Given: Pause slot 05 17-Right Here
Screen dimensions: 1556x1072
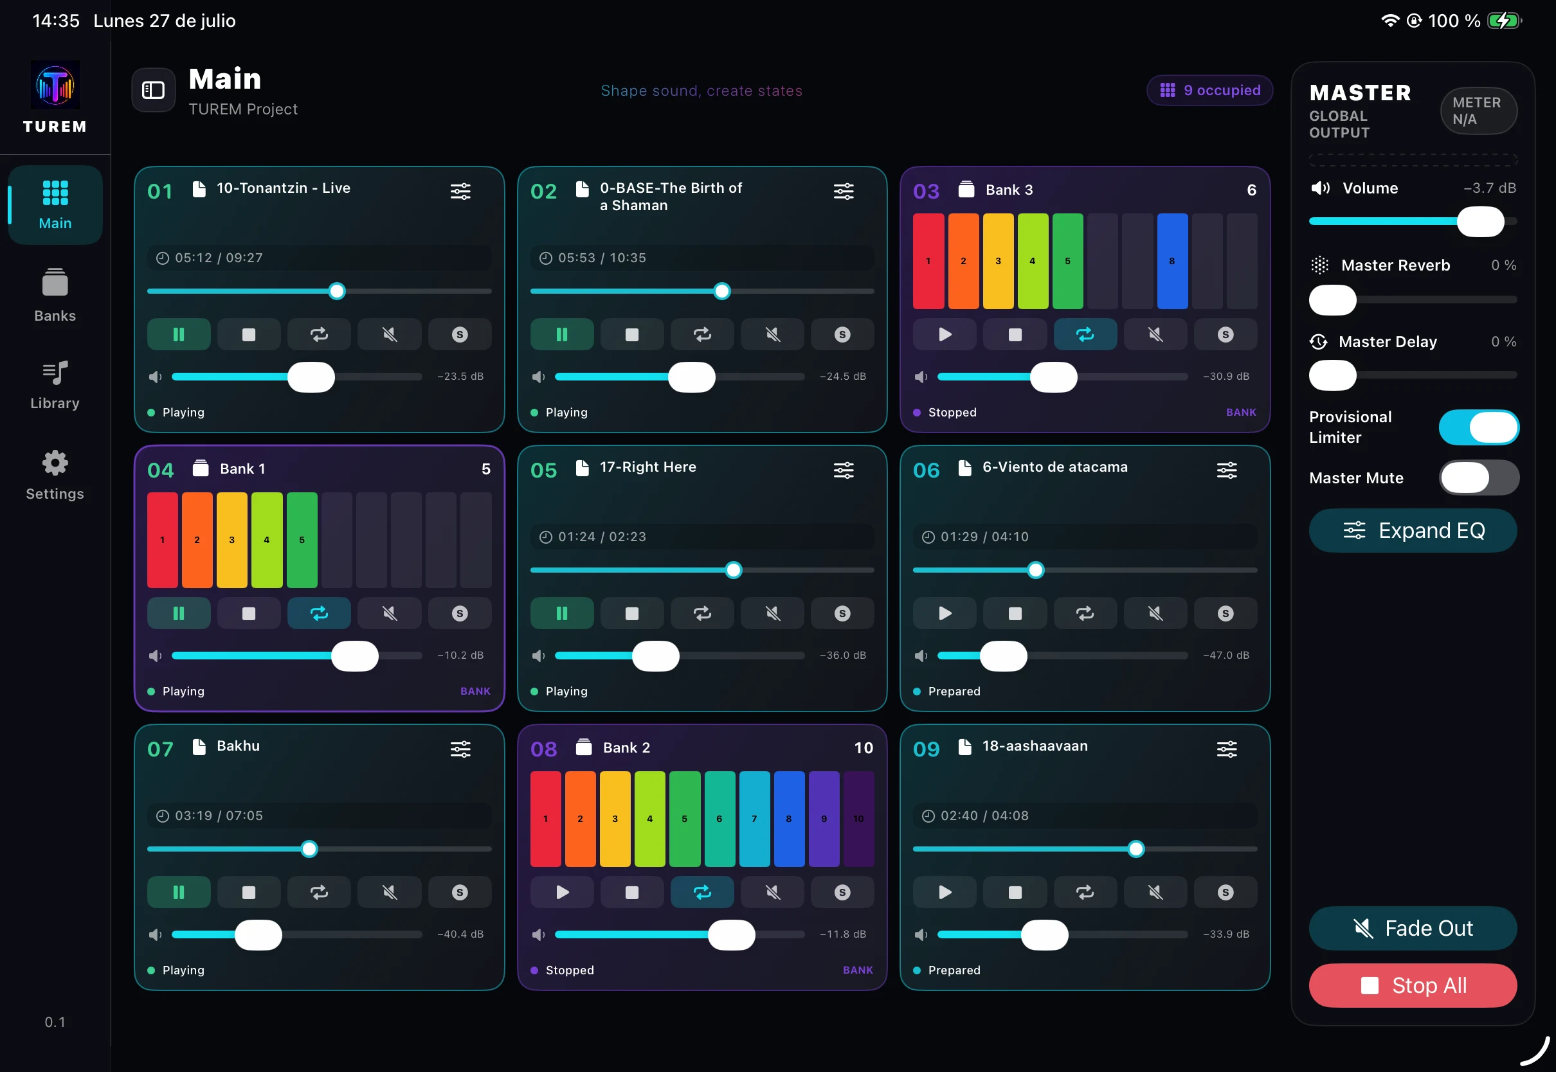Looking at the screenshot, I should pos(562,613).
